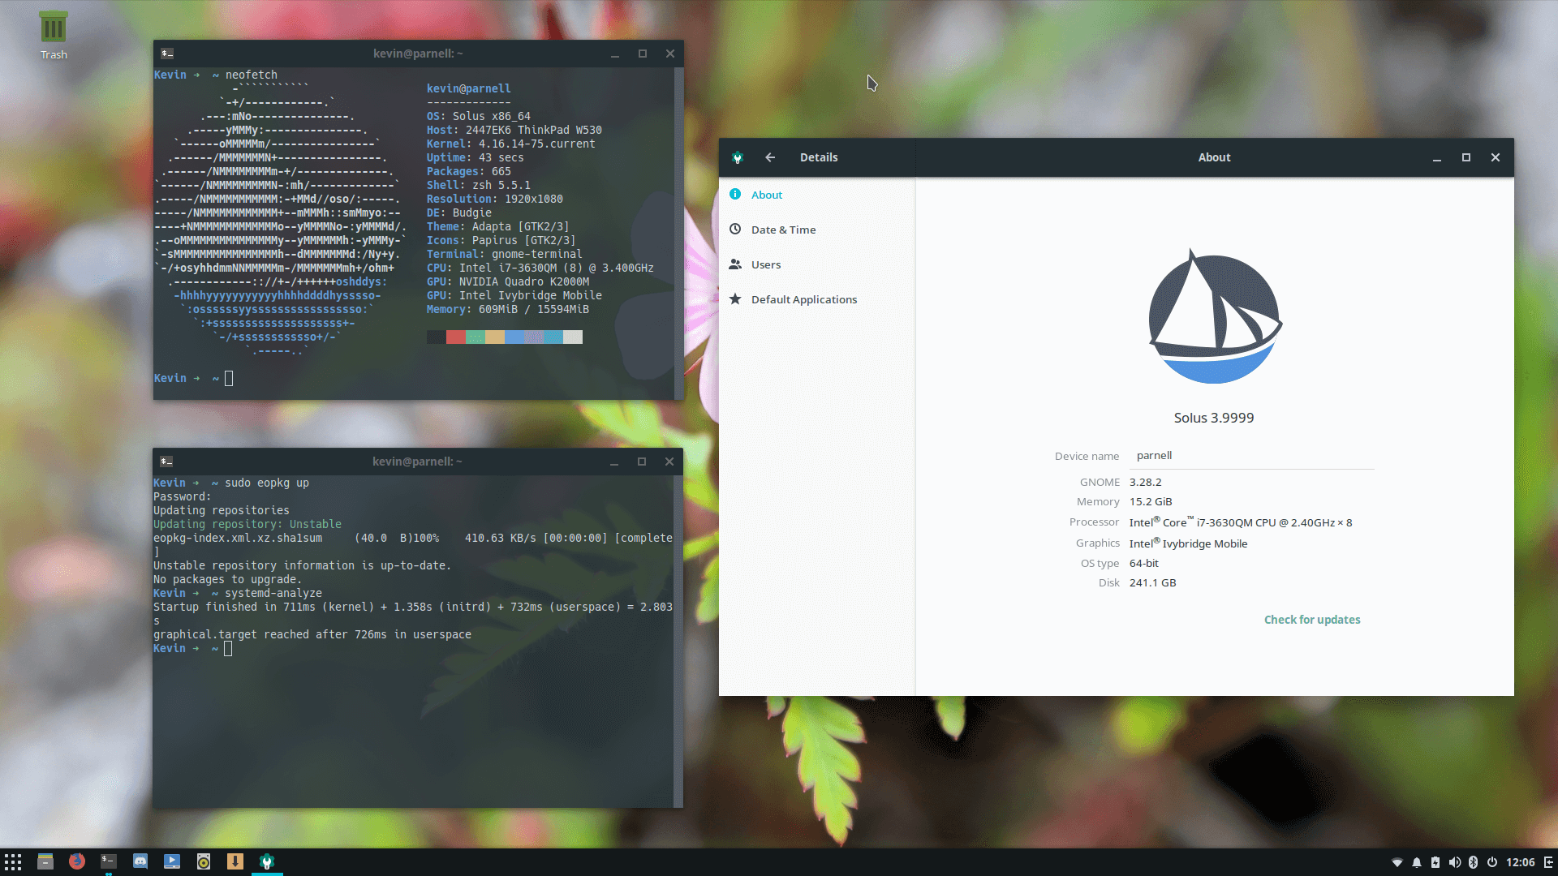This screenshot has height=876, width=1558.
Task: Click 'GPU: NVIDIA Quadro K2000M' line
Action: [x=508, y=281]
